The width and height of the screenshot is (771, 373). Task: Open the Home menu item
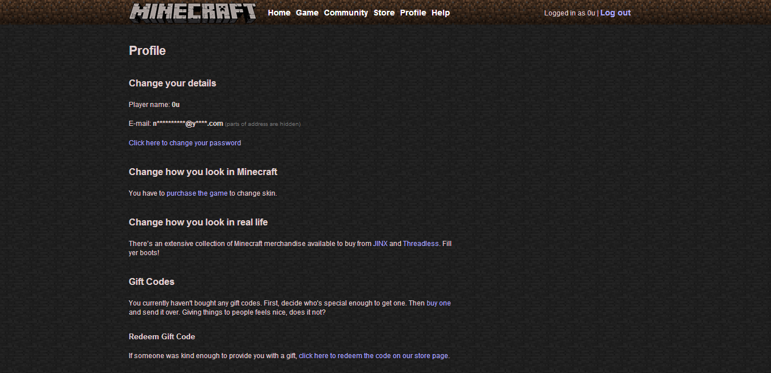[x=279, y=13]
